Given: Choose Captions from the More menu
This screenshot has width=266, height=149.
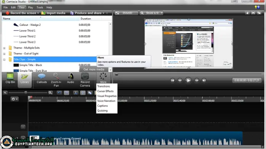Looking at the screenshot, I should (103, 106).
